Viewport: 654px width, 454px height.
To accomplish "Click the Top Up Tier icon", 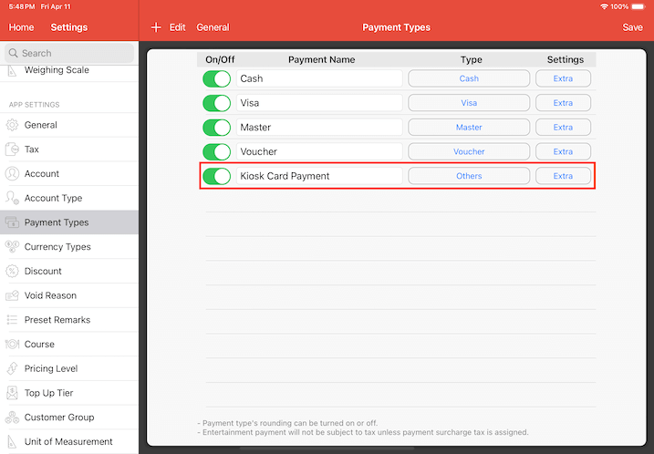I will 13,393.
